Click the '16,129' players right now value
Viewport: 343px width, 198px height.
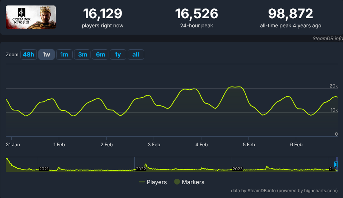tap(103, 13)
